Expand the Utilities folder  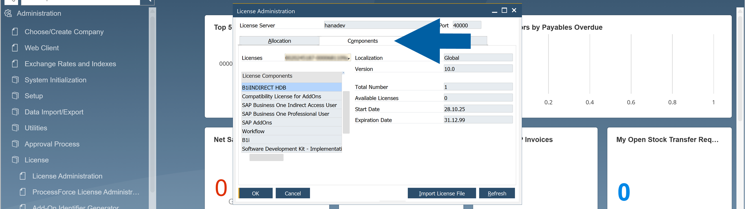pos(36,128)
